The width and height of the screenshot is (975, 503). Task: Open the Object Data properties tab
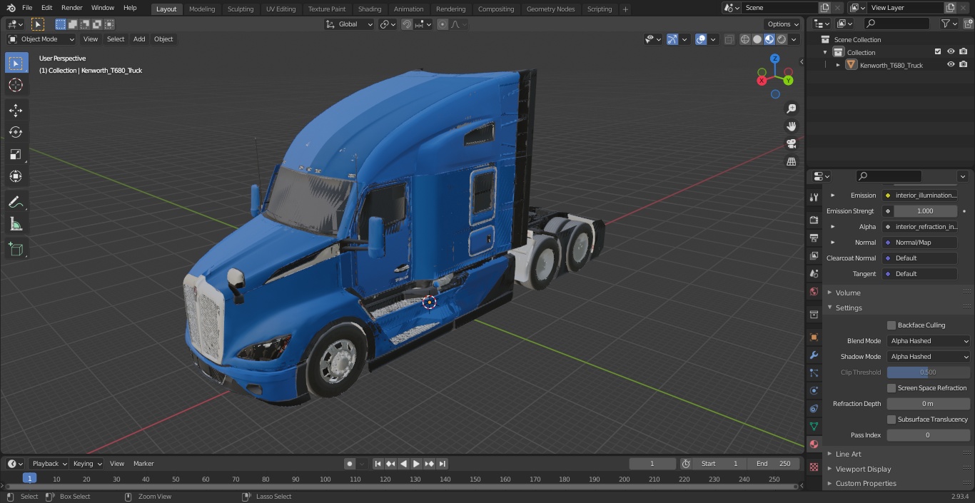pos(814,426)
